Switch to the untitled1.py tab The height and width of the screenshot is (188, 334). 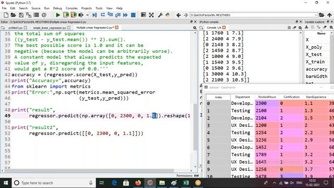(x=15, y=28)
